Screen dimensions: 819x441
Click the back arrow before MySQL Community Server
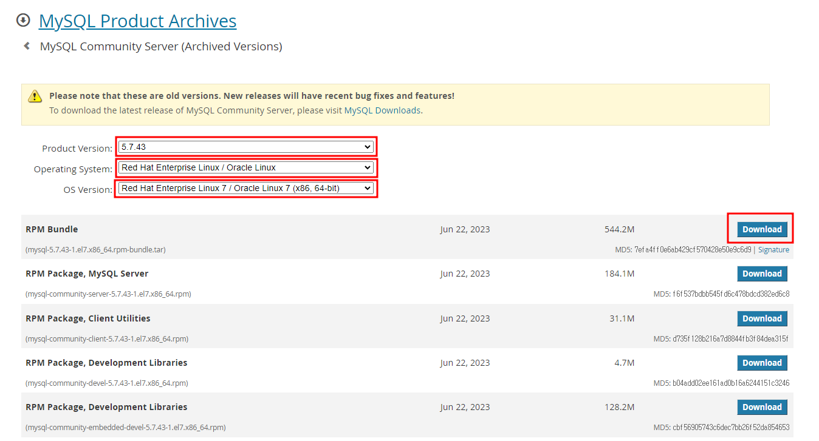(27, 45)
